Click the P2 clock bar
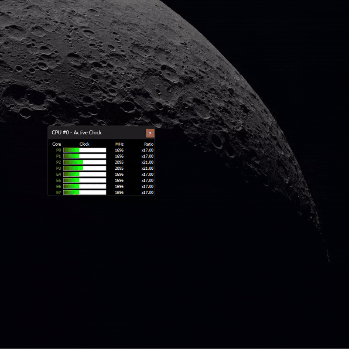This screenshot has width=349, height=349. point(85,162)
